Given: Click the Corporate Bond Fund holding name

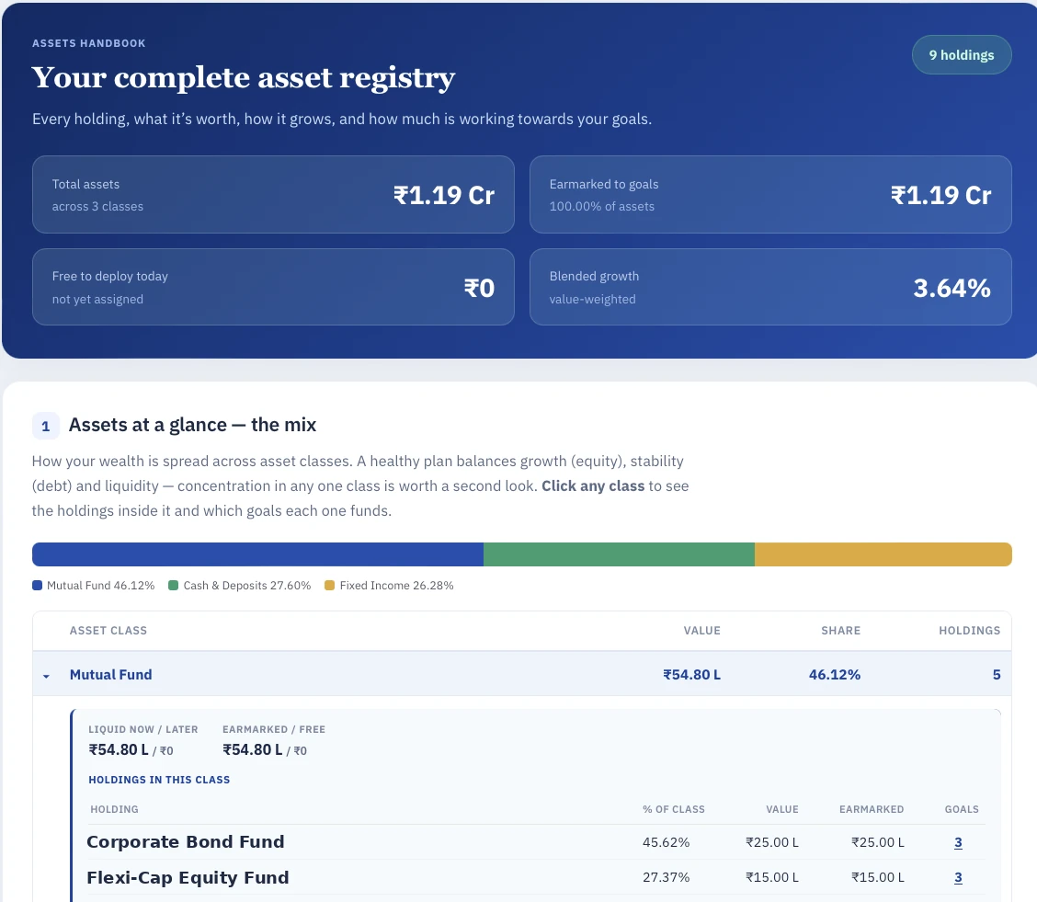Looking at the screenshot, I should (x=185, y=842).
